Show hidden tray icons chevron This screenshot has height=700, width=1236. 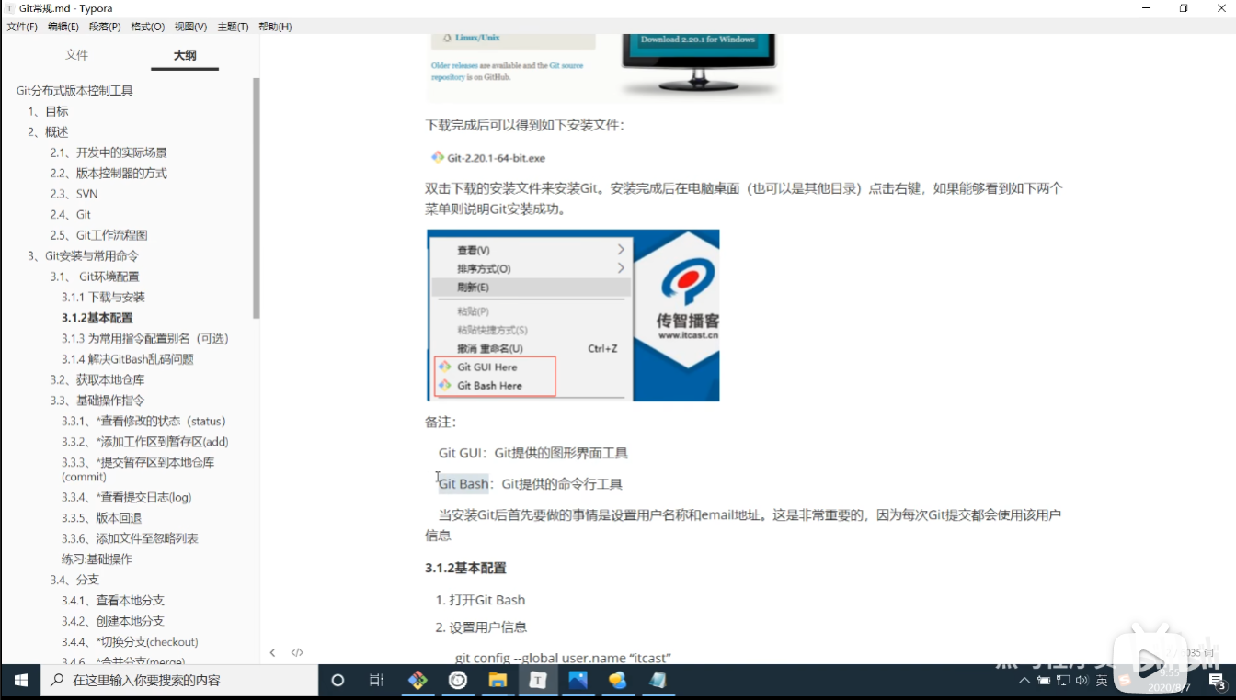1024,681
